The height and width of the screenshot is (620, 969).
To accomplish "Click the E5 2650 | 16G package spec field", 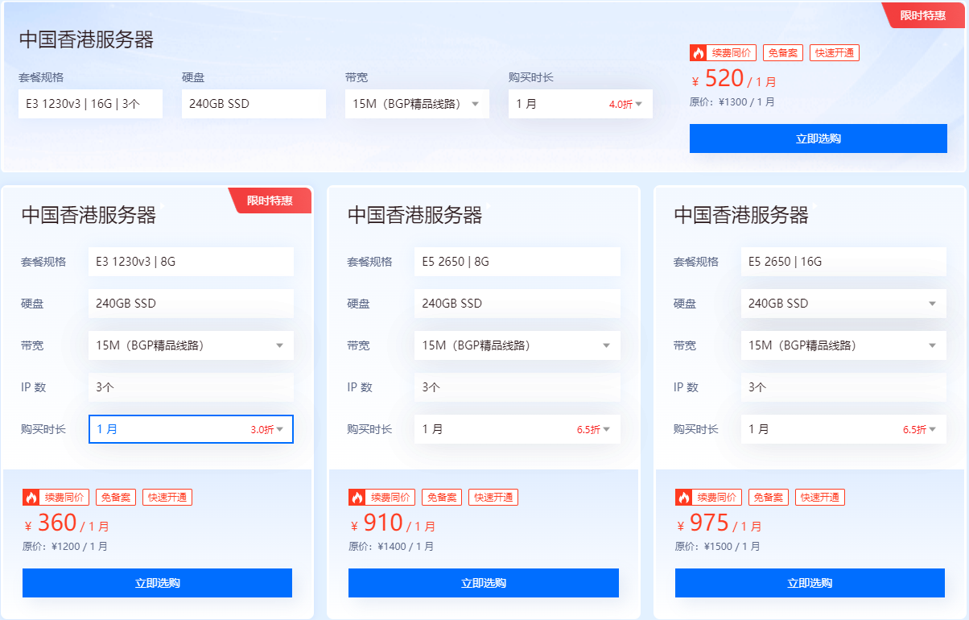I will pos(843,262).
